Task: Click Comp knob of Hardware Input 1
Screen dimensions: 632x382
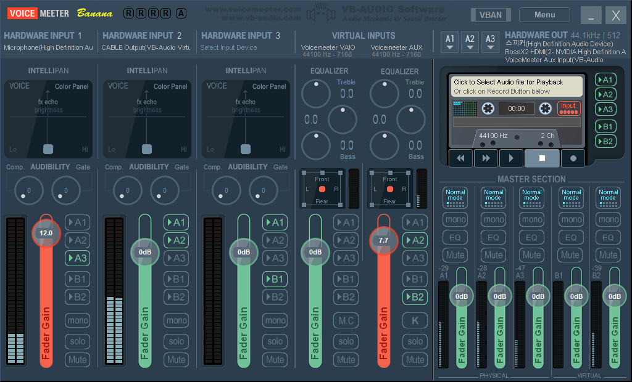Action: point(28,190)
